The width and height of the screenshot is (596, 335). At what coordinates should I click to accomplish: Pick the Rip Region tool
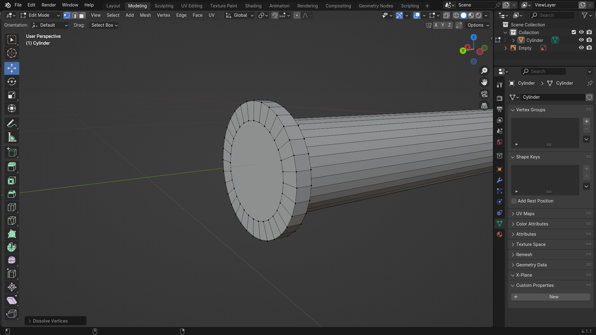pyautogui.click(x=12, y=314)
